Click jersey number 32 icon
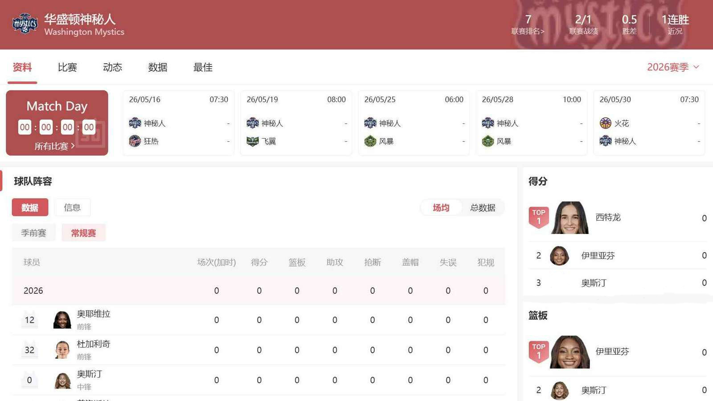 (29, 350)
